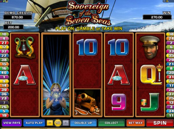Collect the current win
This screenshot has height=129, width=174.
pos(111,123)
